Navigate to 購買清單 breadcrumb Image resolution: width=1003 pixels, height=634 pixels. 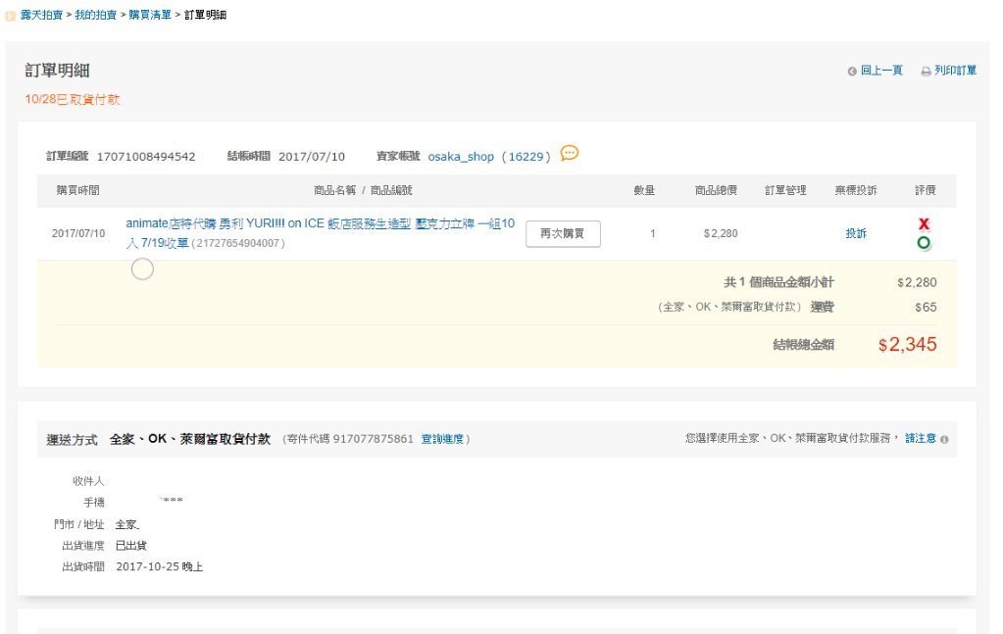coord(150,15)
